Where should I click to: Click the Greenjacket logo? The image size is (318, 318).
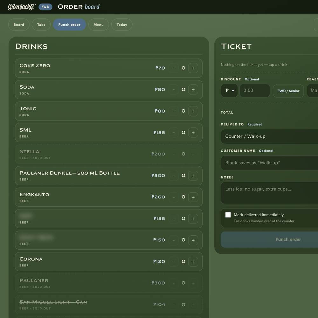22,7
